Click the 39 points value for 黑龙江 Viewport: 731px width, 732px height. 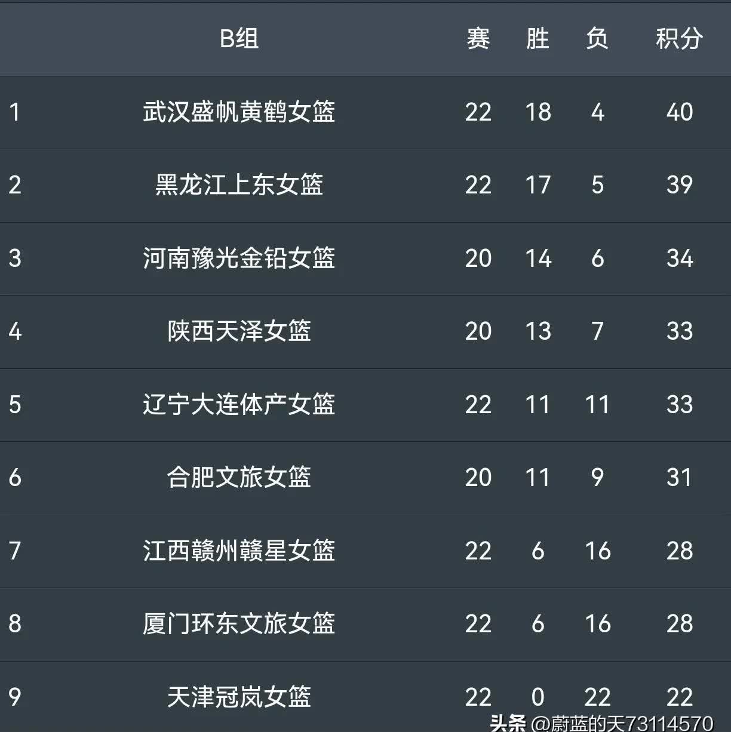click(680, 184)
